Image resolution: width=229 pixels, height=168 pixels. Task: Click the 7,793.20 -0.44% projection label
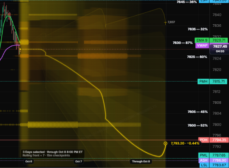pos(185,143)
